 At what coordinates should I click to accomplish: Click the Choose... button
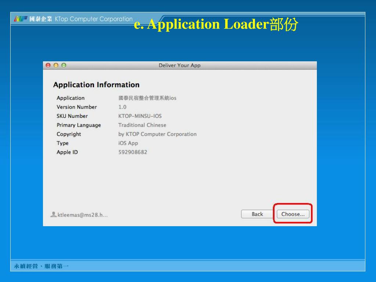coord(293,214)
